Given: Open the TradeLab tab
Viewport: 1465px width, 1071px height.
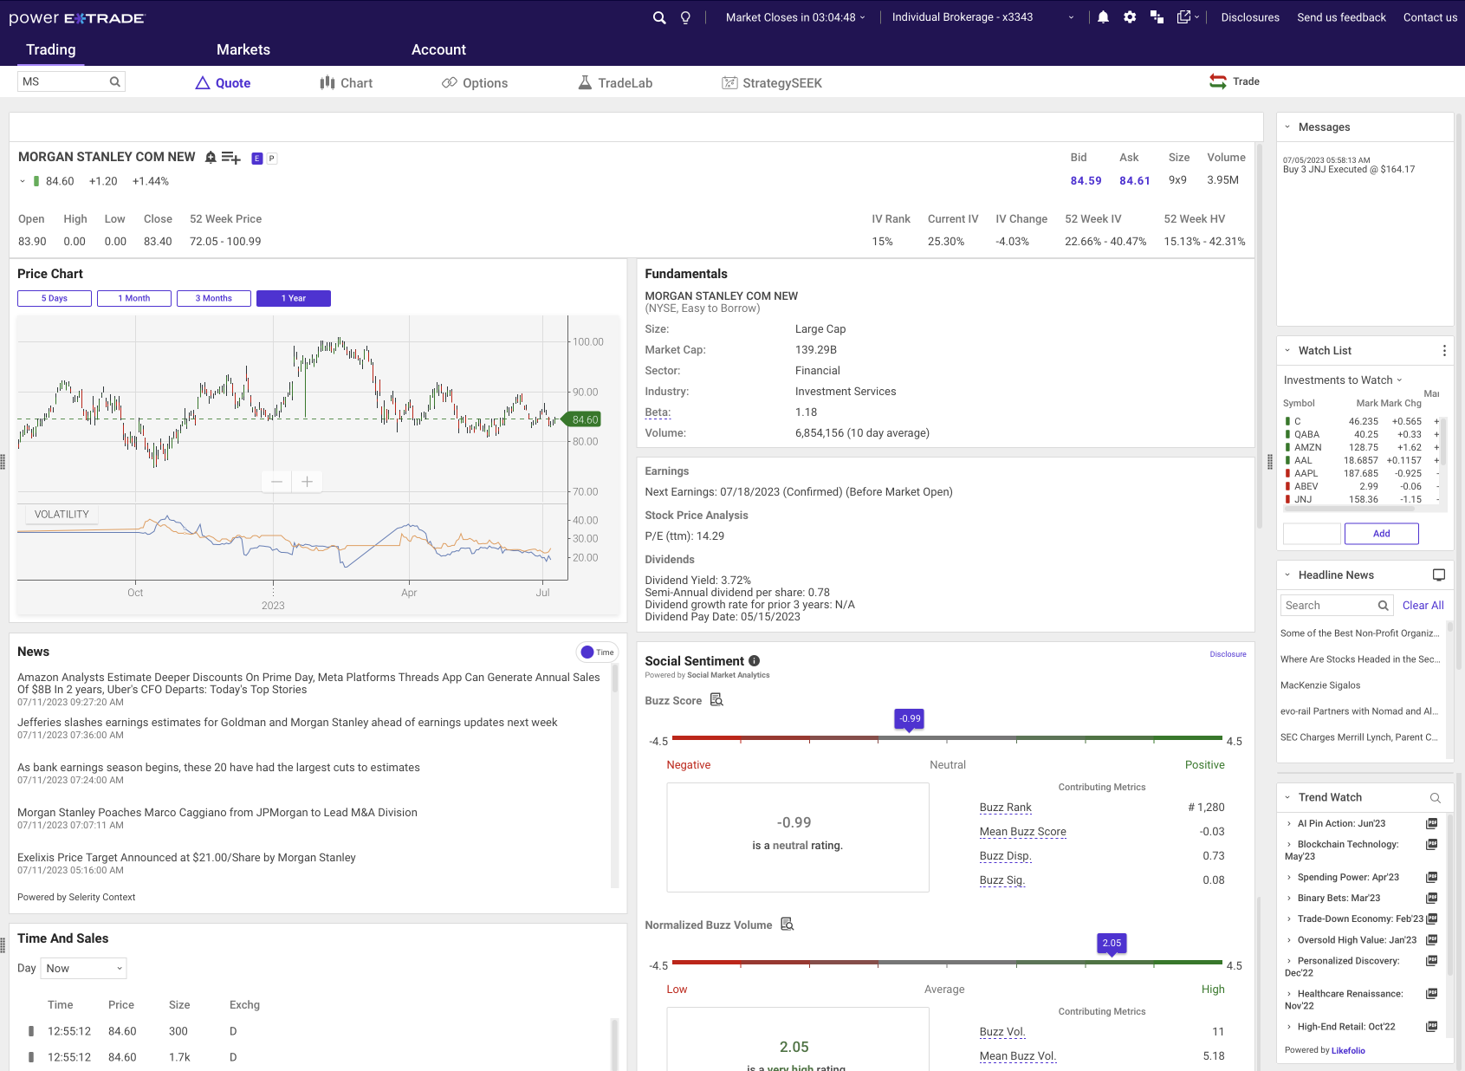Looking at the screenshot, I should pyautogui.click(x=615, y=83).
